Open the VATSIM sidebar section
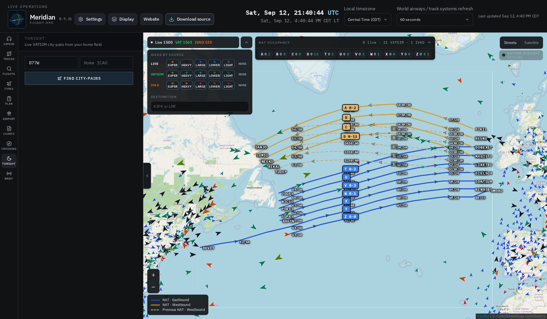 pyautogui.click(x=9, y=41)
